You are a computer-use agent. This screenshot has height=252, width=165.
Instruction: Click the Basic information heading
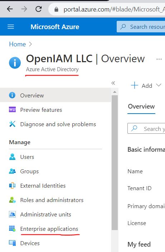pyautogui.click(x=146, y=150)
